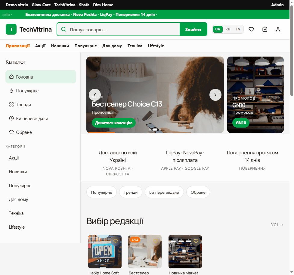This screenshot has height=275, width=294.
Task: Open the Admin link
Action: tap(277, 5)
